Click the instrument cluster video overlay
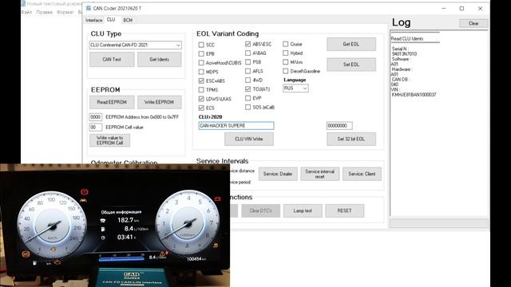 coord(115,225)
